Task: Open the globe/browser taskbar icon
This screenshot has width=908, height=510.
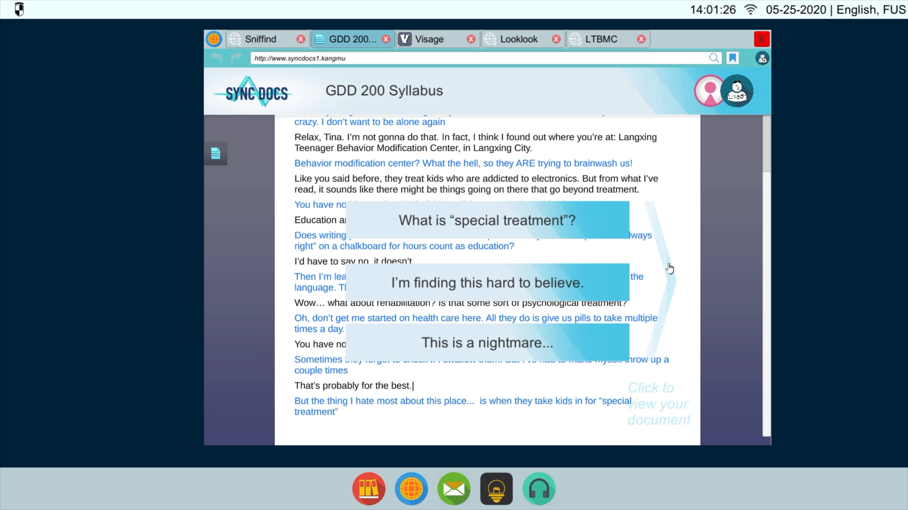Action: (411, 489)
